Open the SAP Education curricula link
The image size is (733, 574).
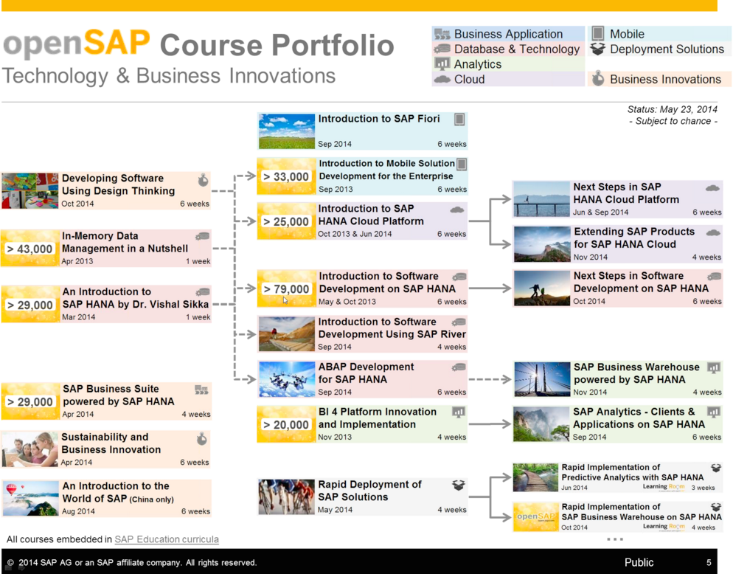coord(167,539)
